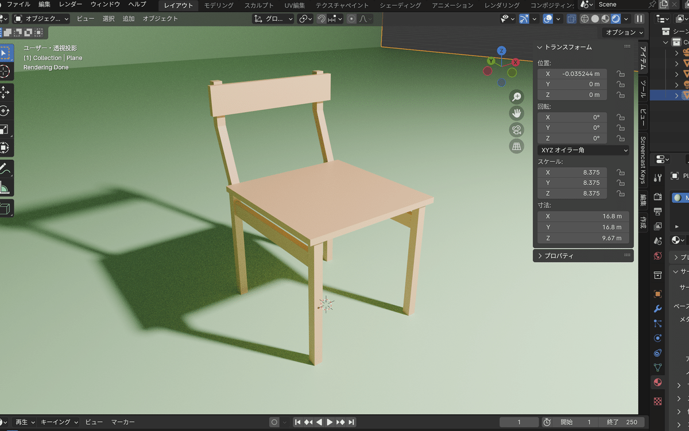Open the World properties tab icon
Image resolution: width=689 pixels, height=431 pixels.
pos(658,255)
